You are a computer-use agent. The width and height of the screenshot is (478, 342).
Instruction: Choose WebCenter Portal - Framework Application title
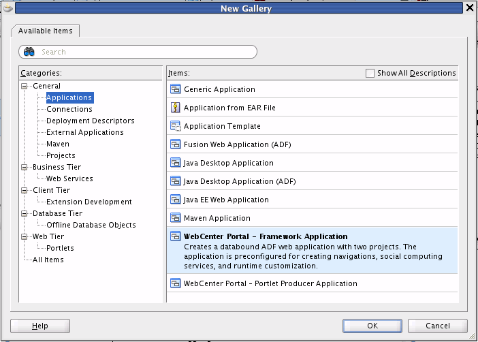coord(266,236)
